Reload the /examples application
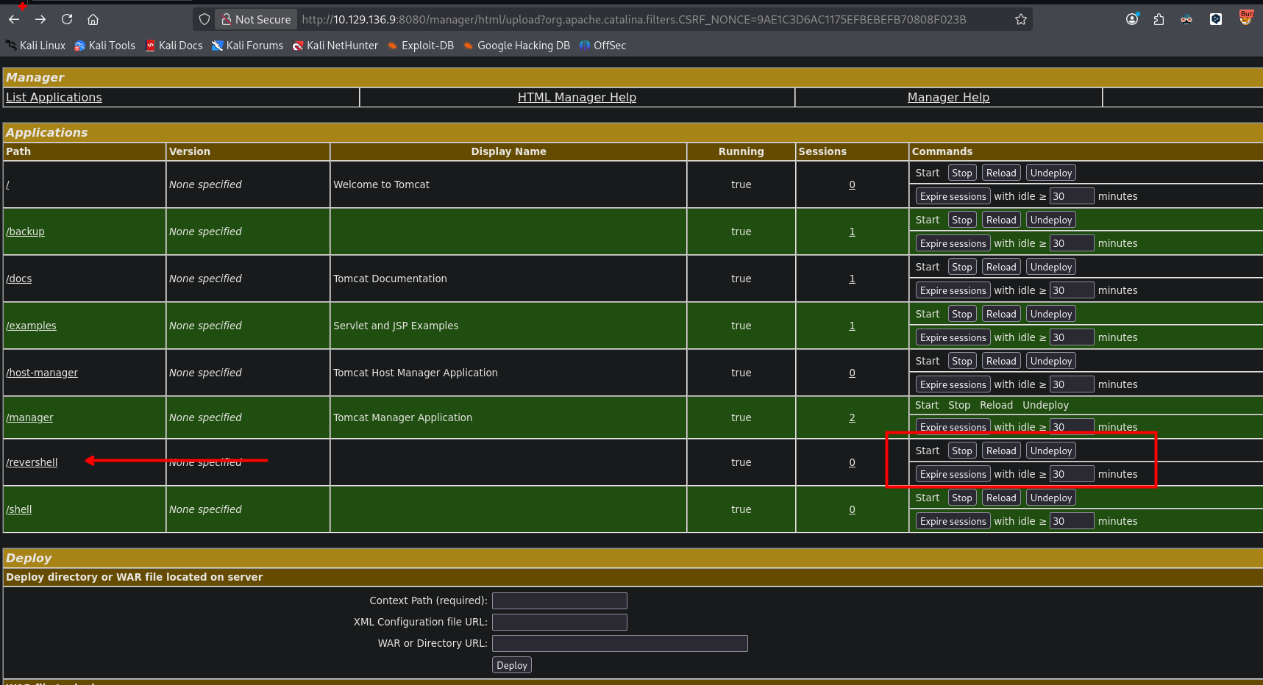This screenshot has height=685, width=1263. point(1001,314)
